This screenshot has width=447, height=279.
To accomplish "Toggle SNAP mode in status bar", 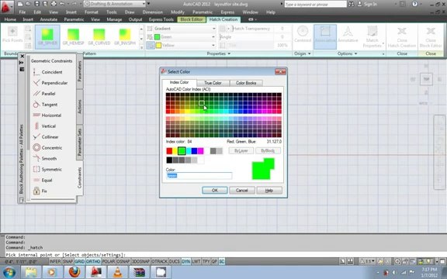I will (x=68, y=261).
